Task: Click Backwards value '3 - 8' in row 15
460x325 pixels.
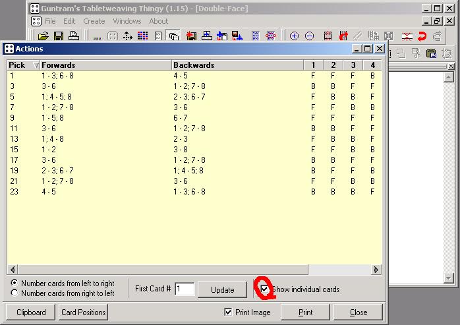Action: (181, 150)
